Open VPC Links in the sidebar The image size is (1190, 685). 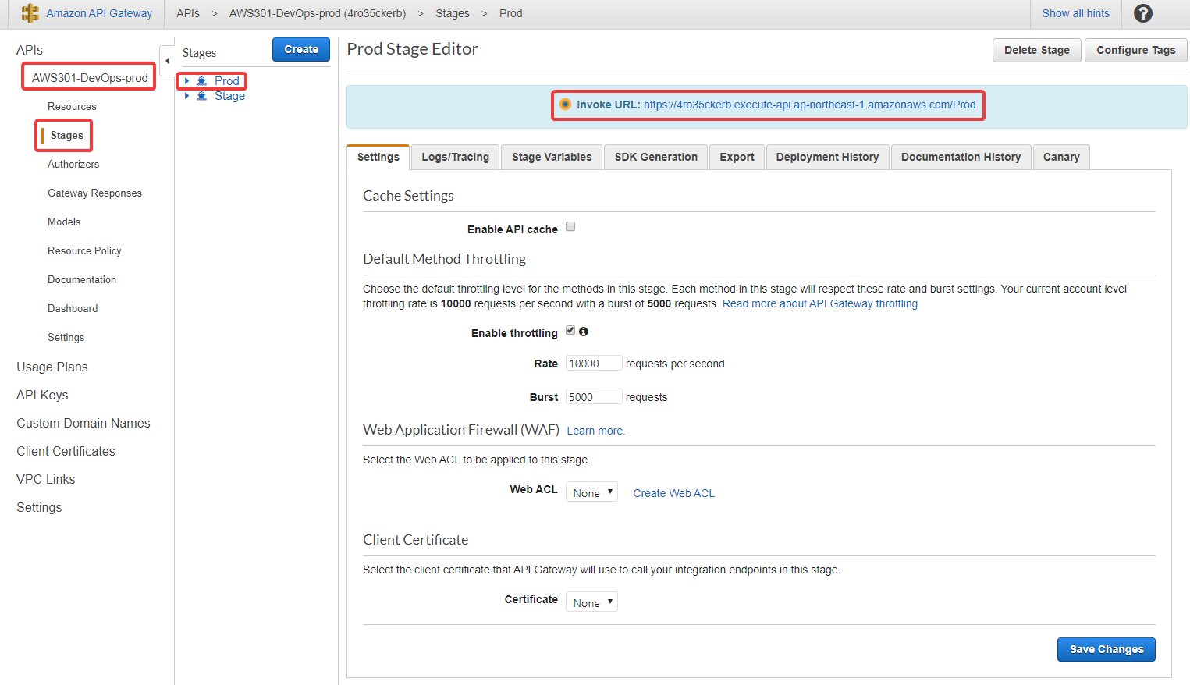pyautogui.click(x=46, y=479)
